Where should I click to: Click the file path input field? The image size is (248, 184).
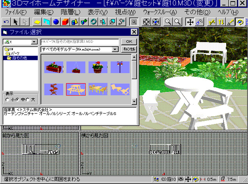pyautogui.click(x=80, y=42)
